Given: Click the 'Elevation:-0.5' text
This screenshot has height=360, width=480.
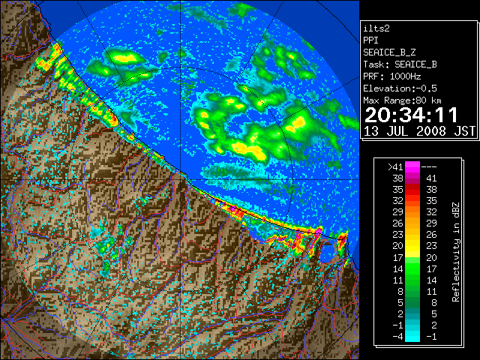Looking at the screenshot, I should click(x=400, y=88).
